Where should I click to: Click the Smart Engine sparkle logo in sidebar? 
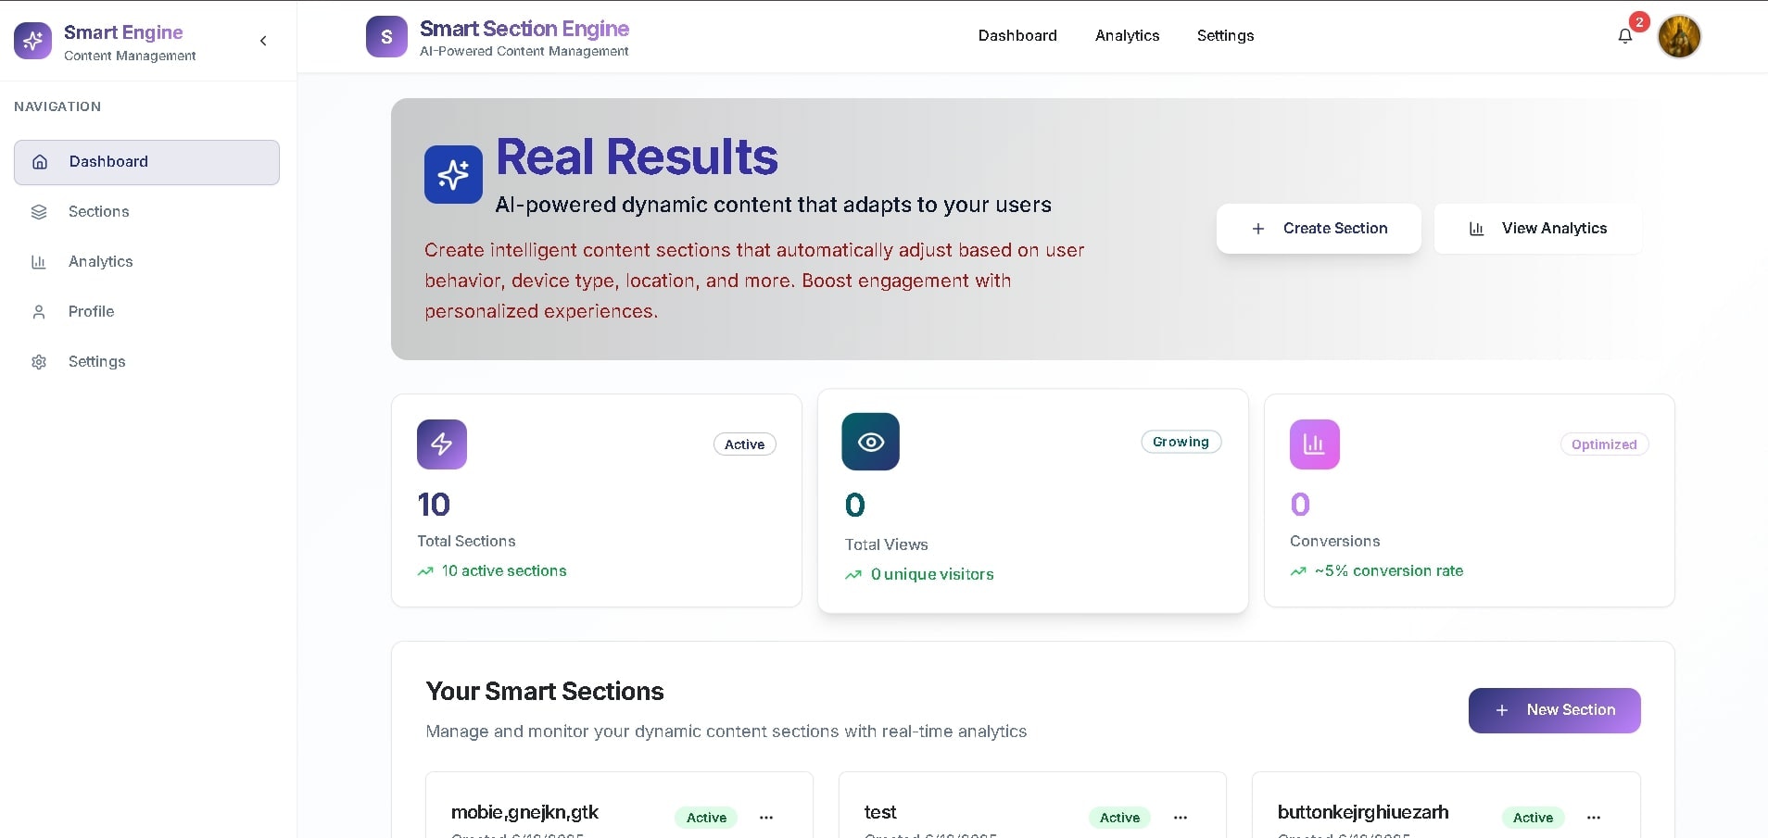32,41
